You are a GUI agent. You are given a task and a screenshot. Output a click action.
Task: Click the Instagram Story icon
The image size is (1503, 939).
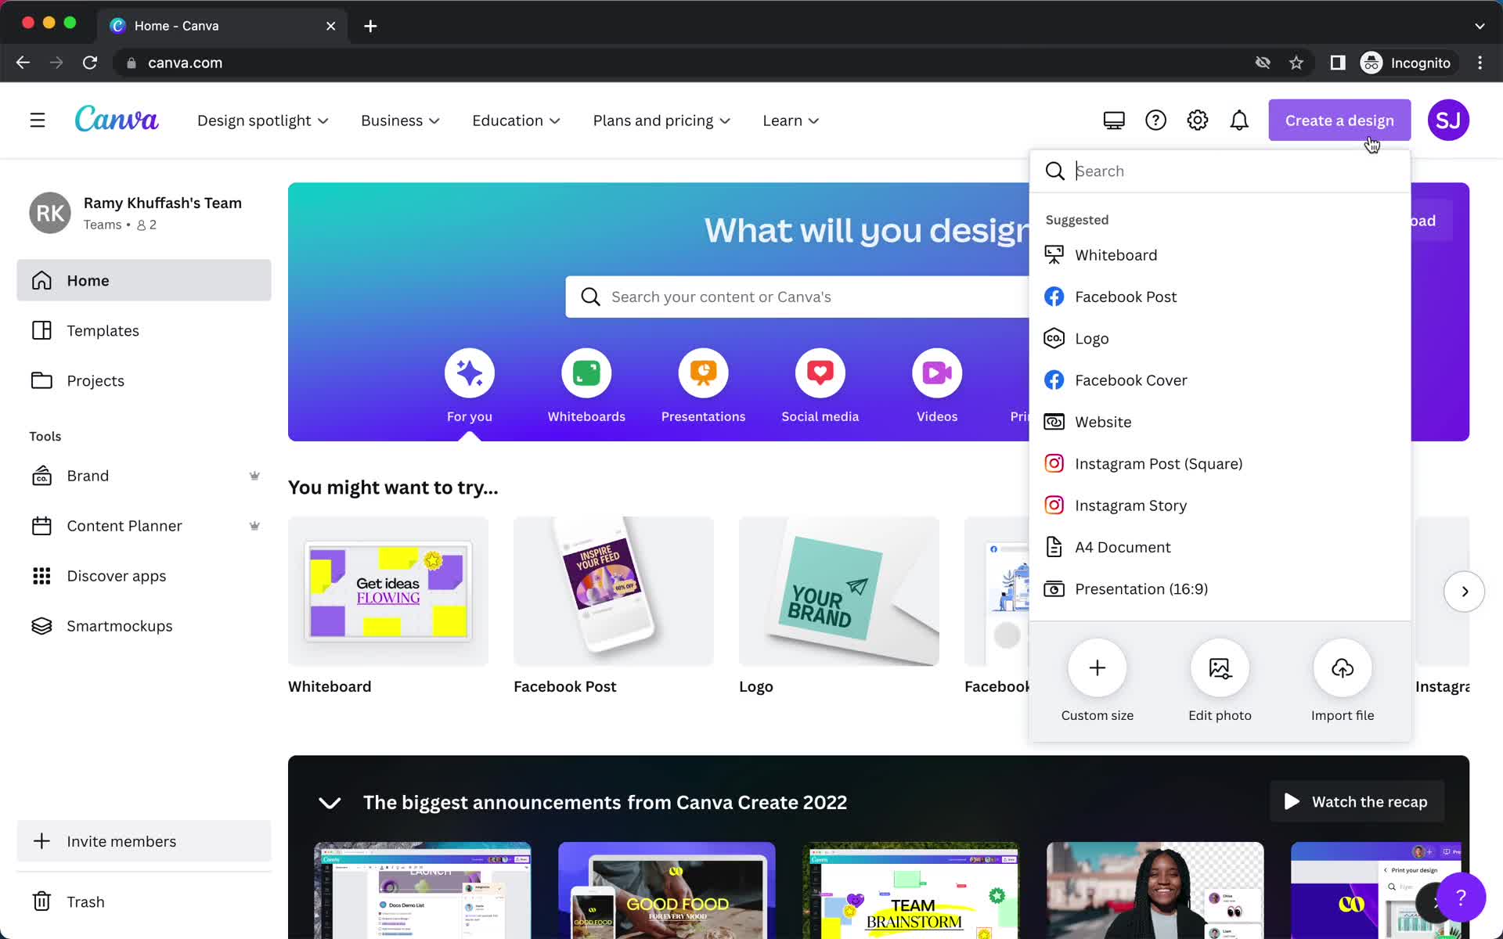pyautogui.click(x=1054, y=505)
